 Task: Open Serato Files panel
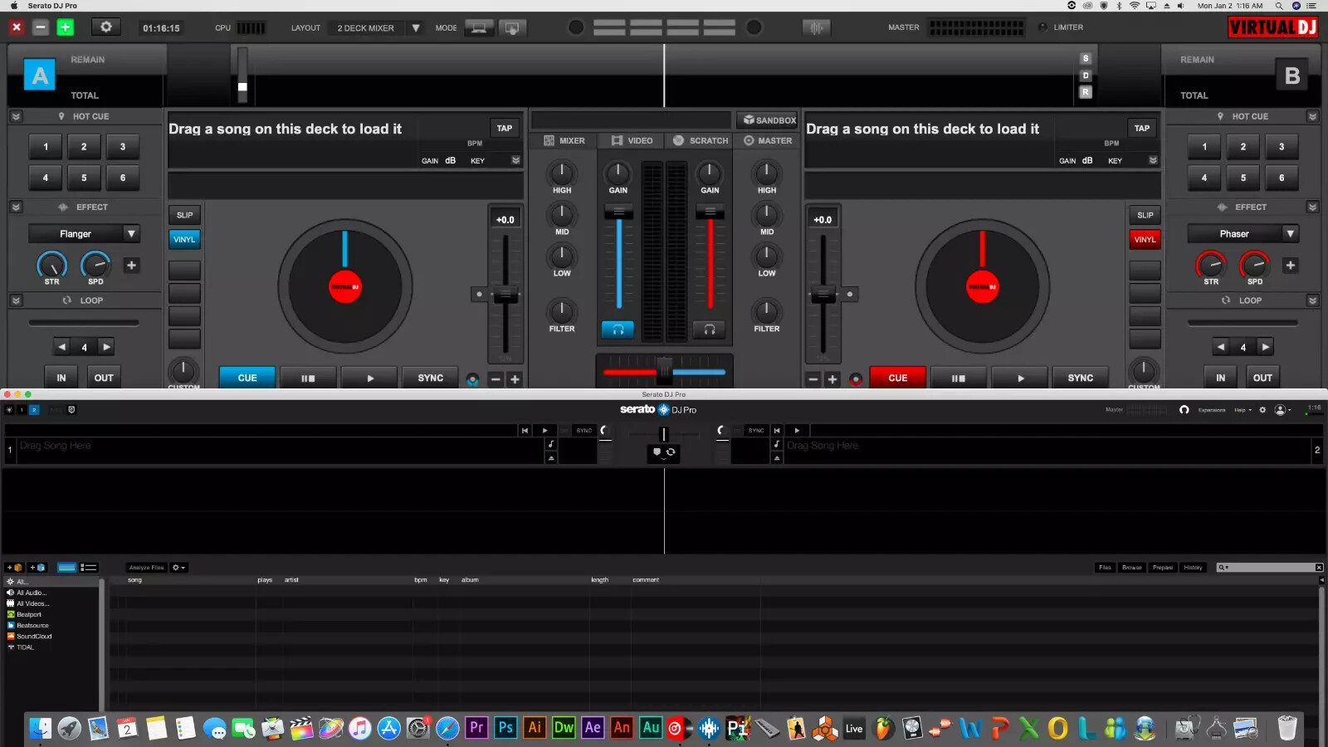point(1105,568)
